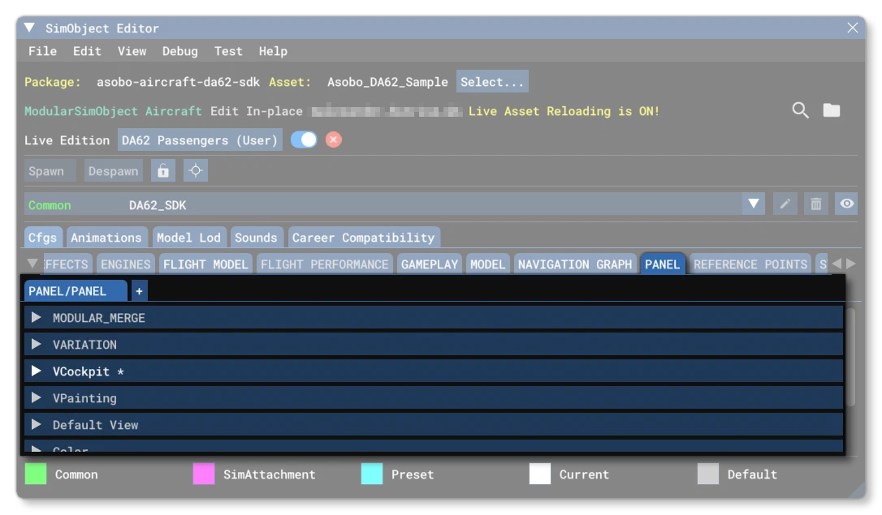This screenshot has height=515, width=882.
Task: Open the Edit menu
Action: click(x=87, y=51)
